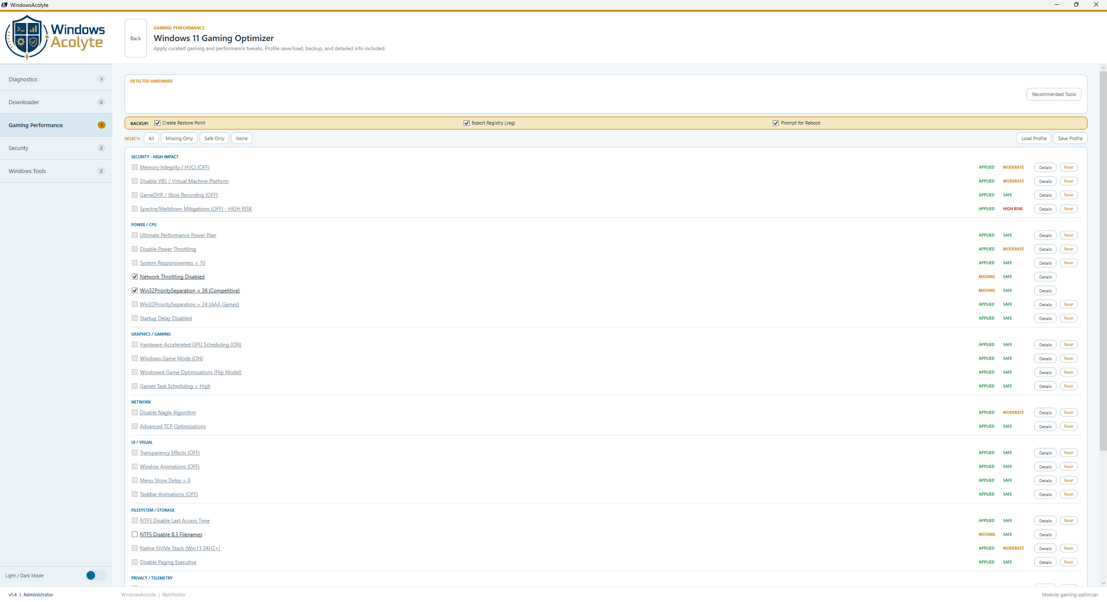Open the Windows Tools section
1107x602 pixels.
(56, 171)
